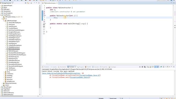Select TryCatch.java file in tree
Screen dimensions: 176x99
[12, 70]
